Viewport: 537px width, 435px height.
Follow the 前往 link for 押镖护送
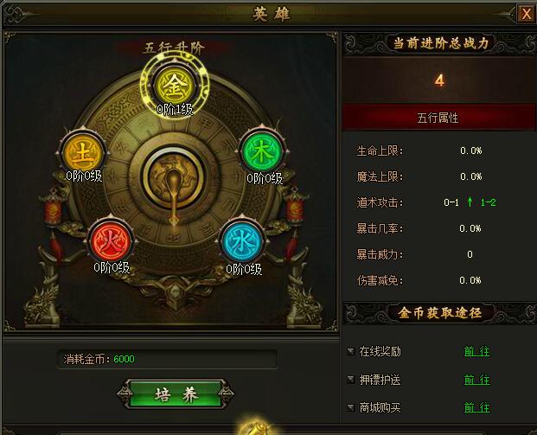click(x=476, y=380)
